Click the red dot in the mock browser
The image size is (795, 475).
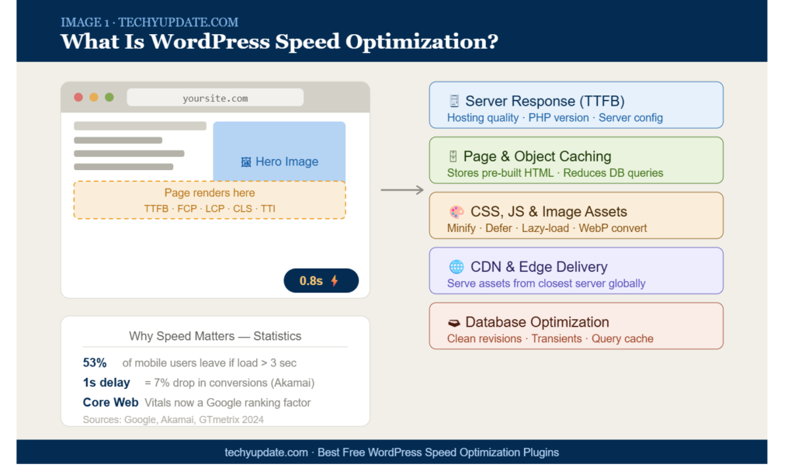point(78,97)
